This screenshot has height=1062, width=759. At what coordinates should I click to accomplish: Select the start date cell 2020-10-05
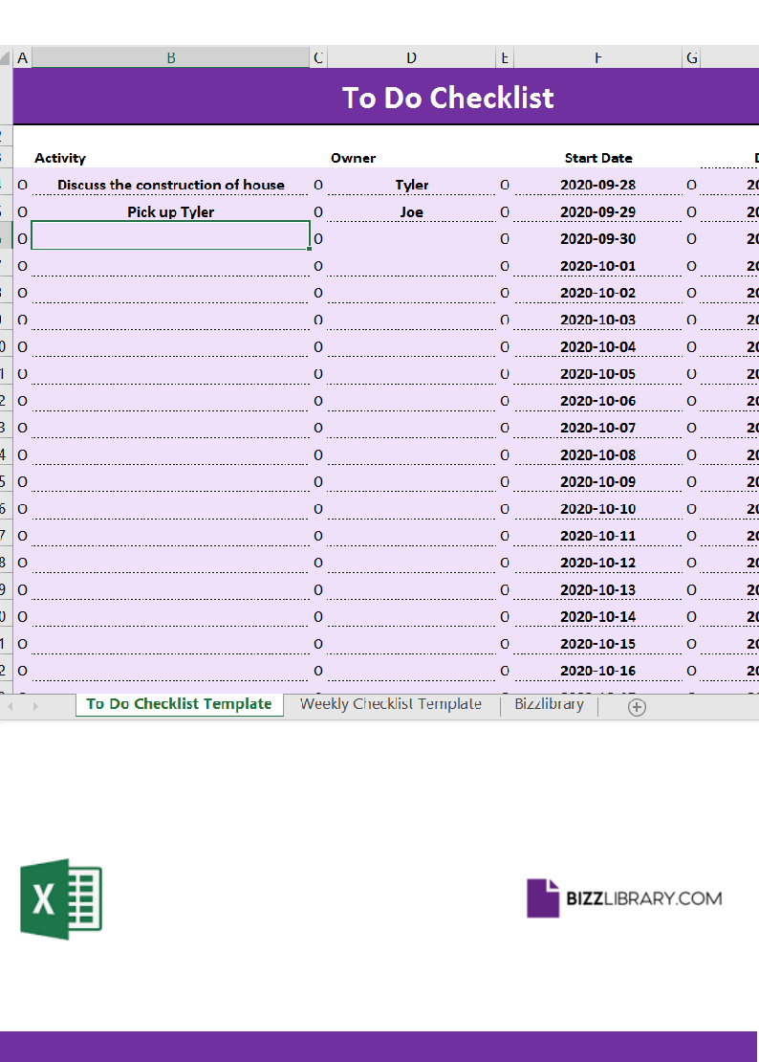(597, 374)
